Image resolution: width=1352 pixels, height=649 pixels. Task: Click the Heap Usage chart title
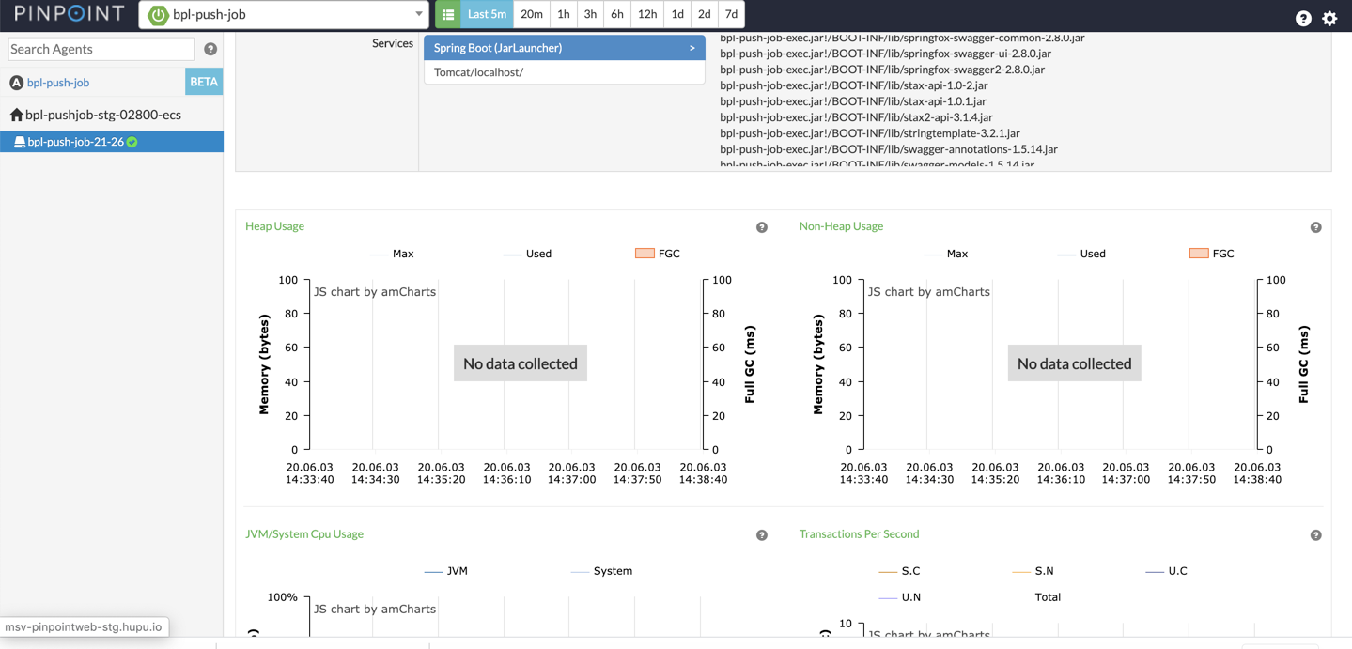274,226
